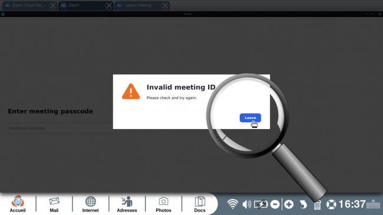
Task: Click the back arrow icon
Action: 303,204
